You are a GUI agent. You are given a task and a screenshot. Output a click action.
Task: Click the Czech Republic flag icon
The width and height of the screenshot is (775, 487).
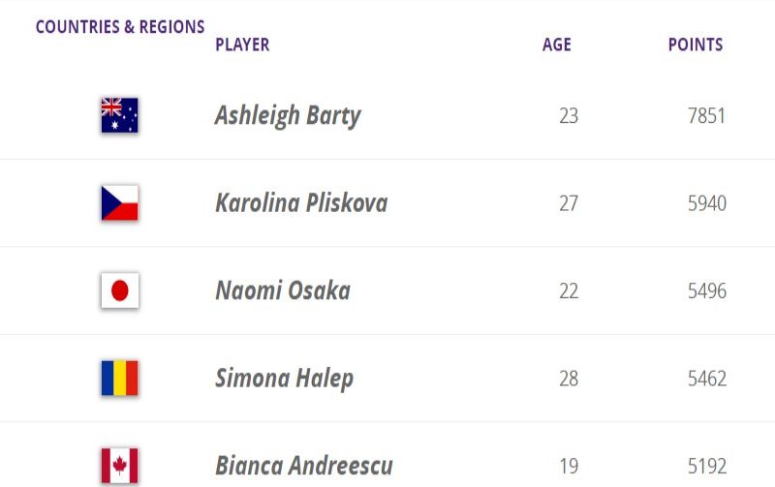[120, 203]
